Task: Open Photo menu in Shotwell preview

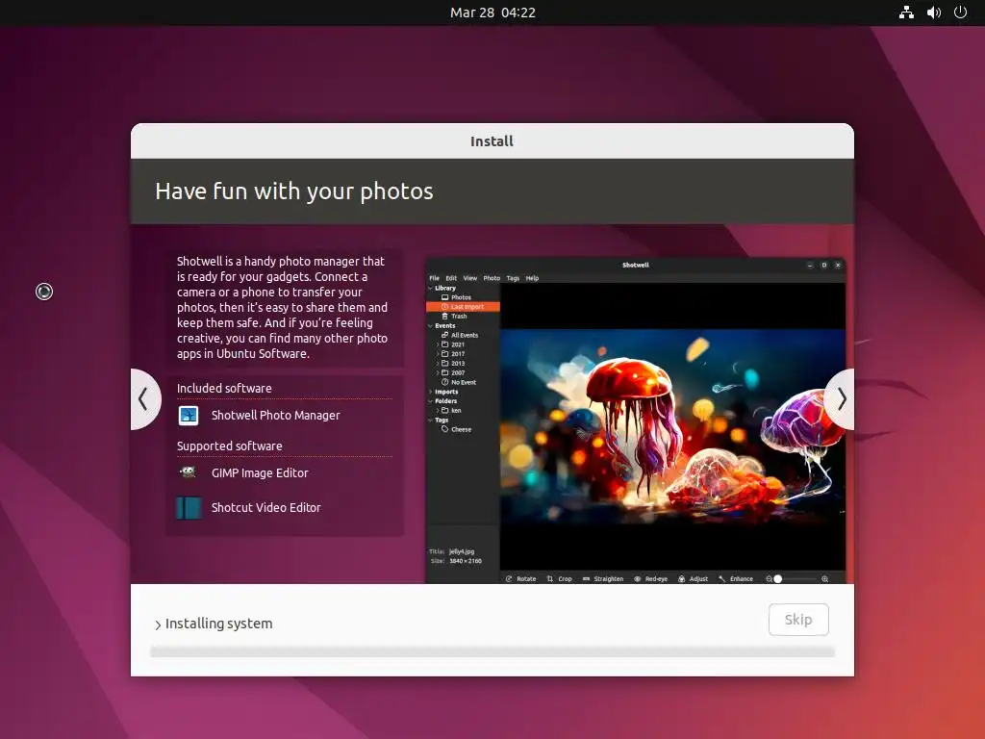Action: 492,278
